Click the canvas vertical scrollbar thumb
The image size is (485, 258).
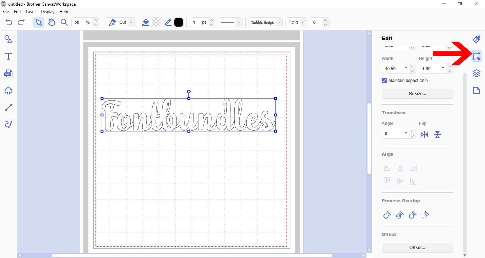click(x=369, y=138)
